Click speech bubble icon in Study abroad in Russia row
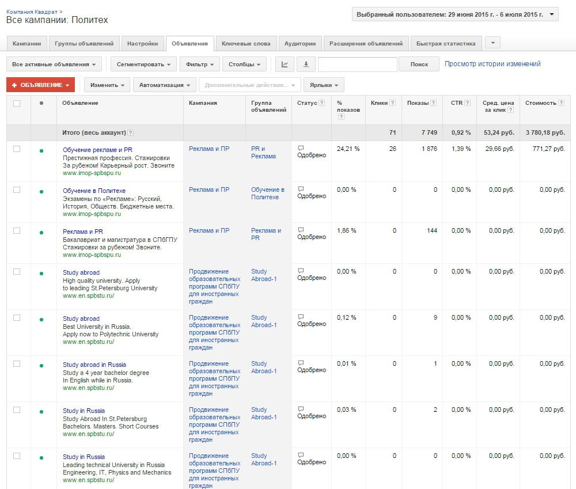 click(x=301, y=363)
